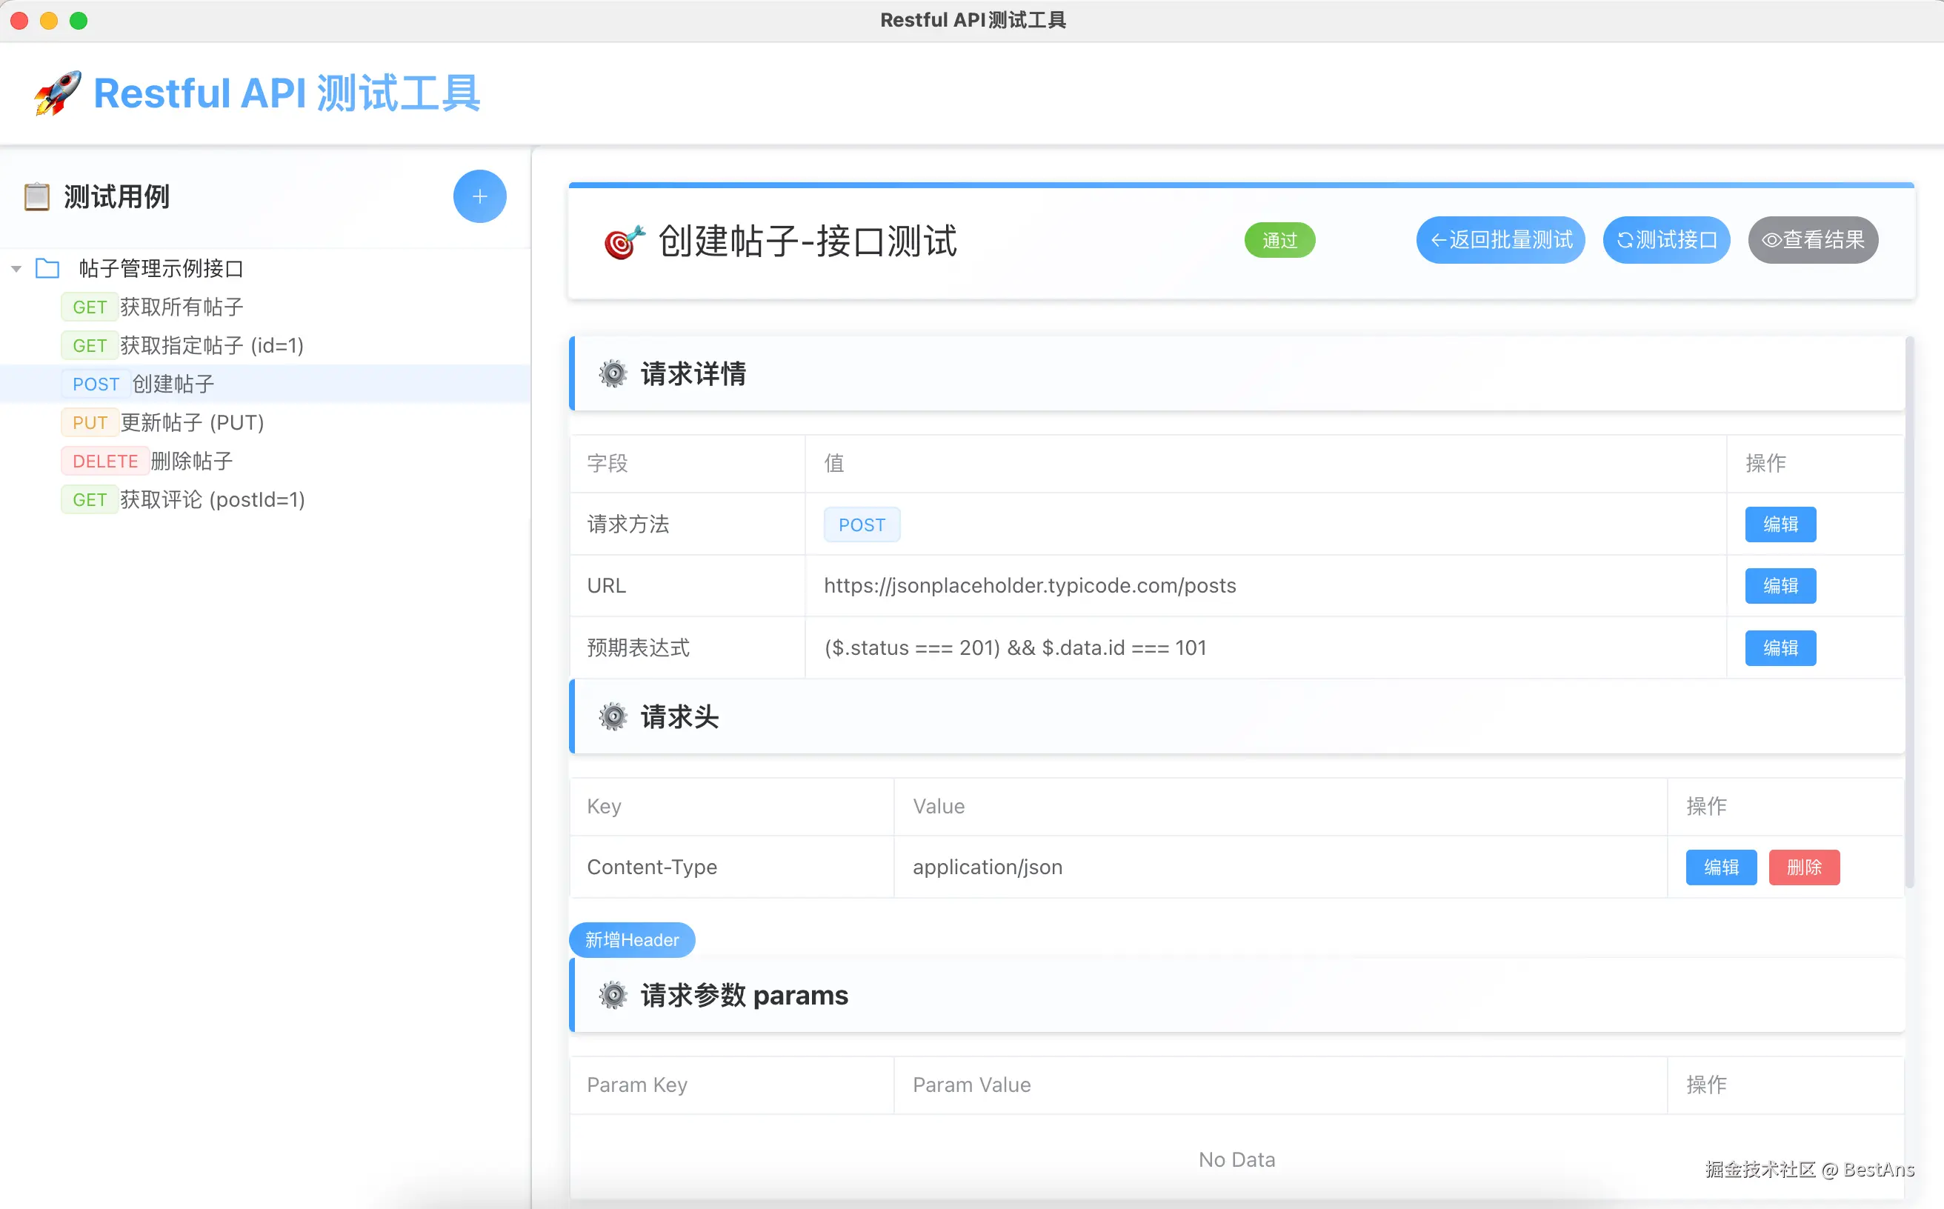
Task: Collapse the 帖子管理示例接口 folder via its triangle
Action: pos(16,269)
